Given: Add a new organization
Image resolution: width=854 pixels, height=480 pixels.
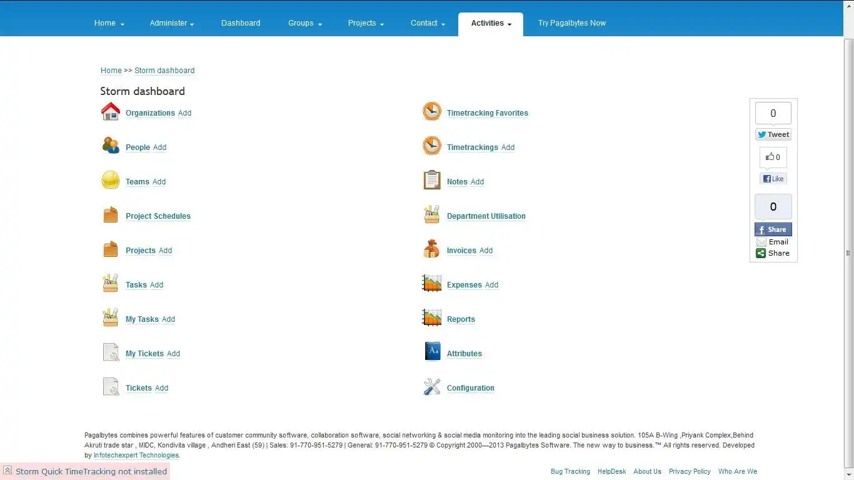Looking at the screenshot, I should coord(184,113).
